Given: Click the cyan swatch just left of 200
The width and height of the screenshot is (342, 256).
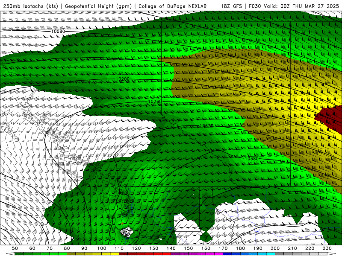Looking at the screenshot, I should pos(271,254).
